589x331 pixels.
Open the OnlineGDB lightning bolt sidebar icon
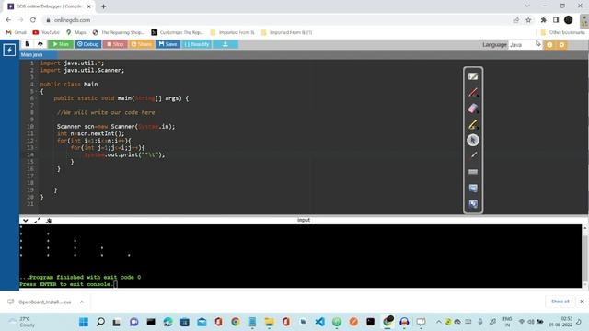(9, 50)
